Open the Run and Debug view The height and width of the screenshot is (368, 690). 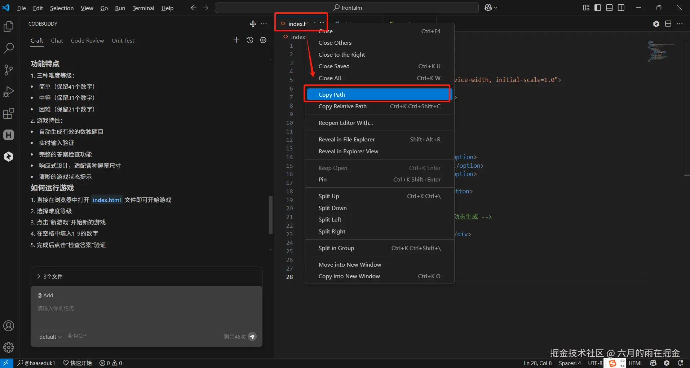9,92
